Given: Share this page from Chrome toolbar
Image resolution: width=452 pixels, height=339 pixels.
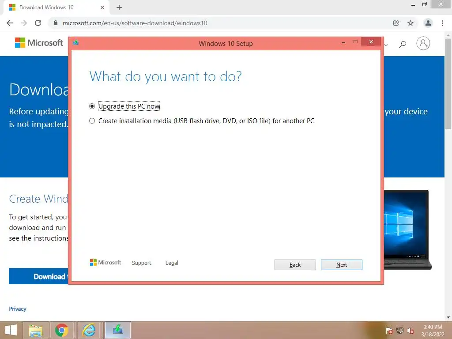Looking at the screenshot, I should (x=396, y=23).
